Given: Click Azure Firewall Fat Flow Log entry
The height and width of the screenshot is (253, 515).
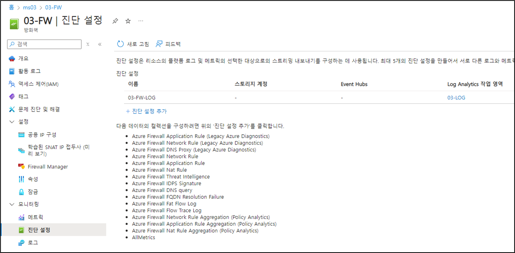Looking at the screenshot, I should click(164, 204).
